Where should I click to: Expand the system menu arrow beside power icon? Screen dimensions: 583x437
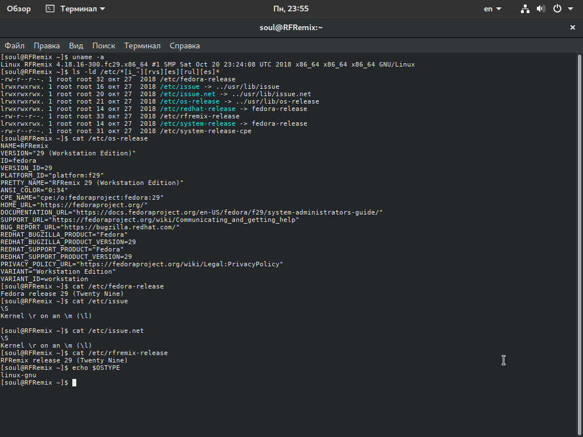(x=570, y=9)
